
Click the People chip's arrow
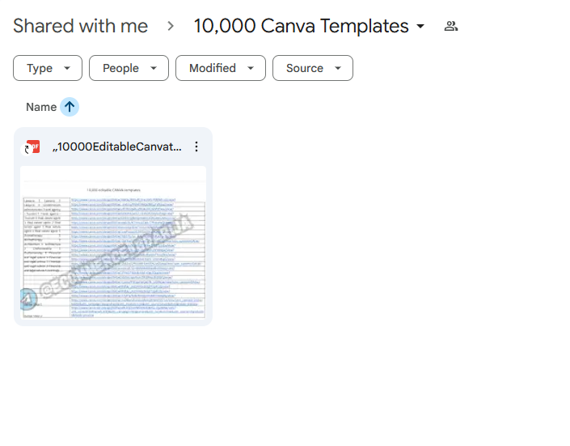point(154,68)
